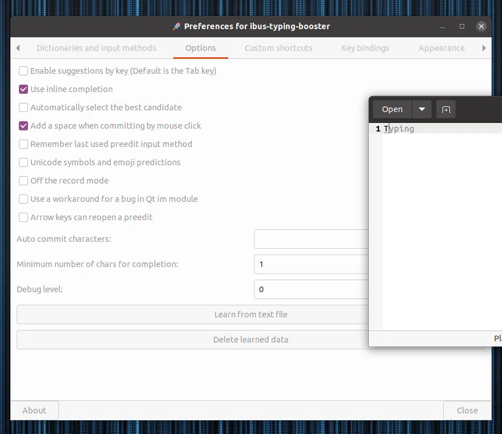
Task: Enable Off the record mode
Action: (23, 181)
